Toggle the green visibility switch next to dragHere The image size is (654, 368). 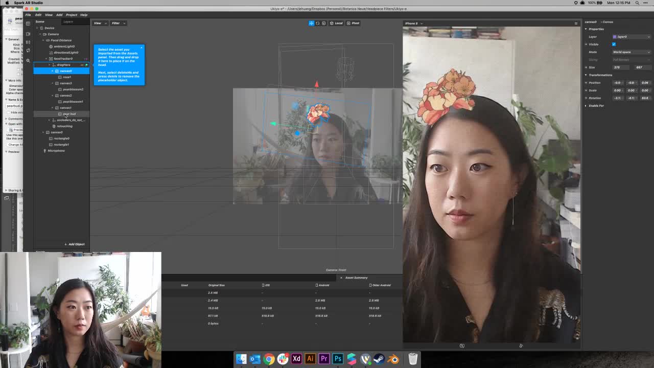86,65
